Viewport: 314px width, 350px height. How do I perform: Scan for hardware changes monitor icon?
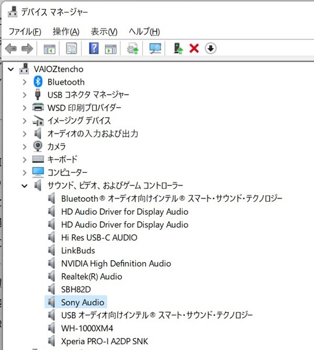(x=155, y=48)
